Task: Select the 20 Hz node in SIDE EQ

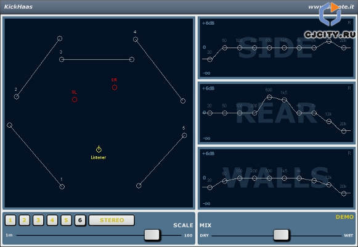Action: click(x=210, y=59)
